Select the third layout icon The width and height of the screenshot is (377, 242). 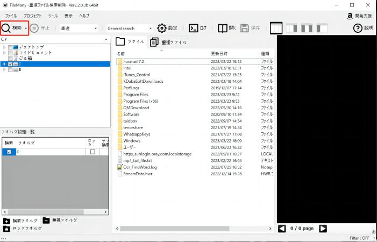[x=307, y=28]
